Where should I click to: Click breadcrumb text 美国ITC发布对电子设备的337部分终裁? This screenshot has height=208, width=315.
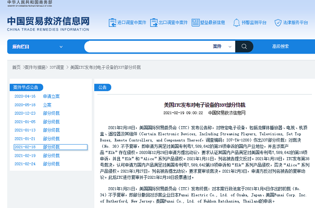point(105,67)
